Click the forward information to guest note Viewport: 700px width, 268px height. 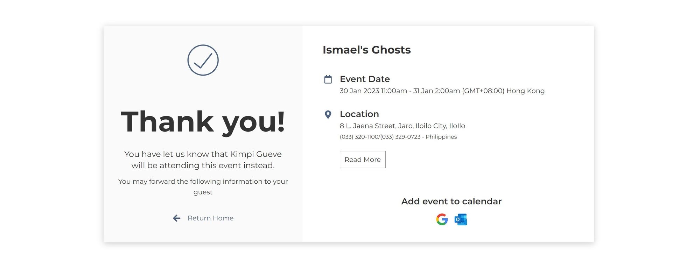pyautogui.click(x=203, y=187)
